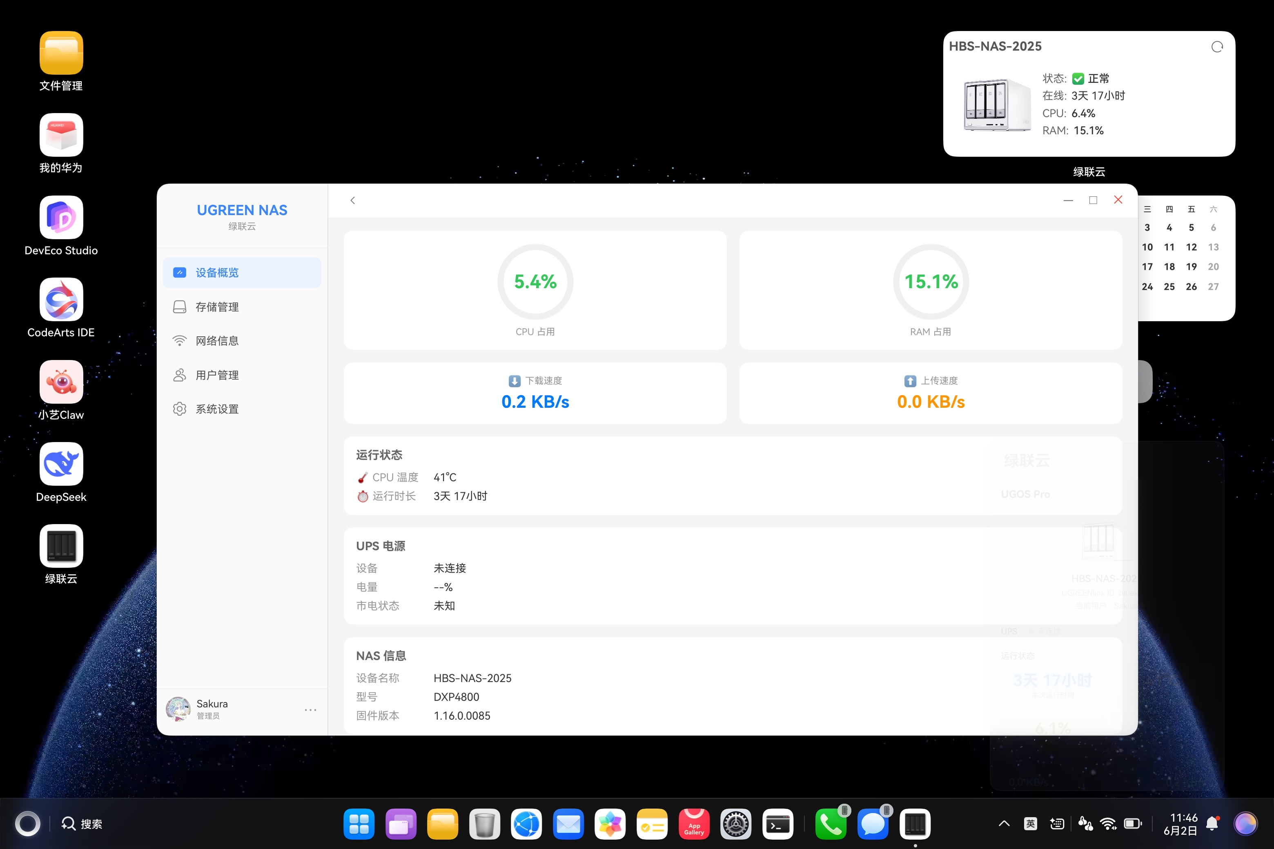Open Wi-Fi settings in system tray
This screenshot has height=849, width=1274.
pos(1108,824)
